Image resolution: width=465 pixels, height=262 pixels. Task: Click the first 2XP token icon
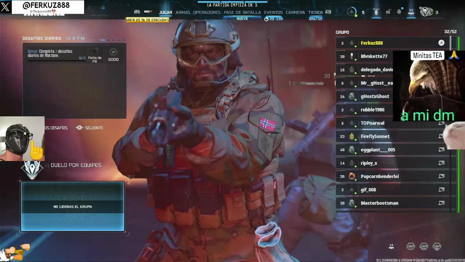click(x=410, y=246)
